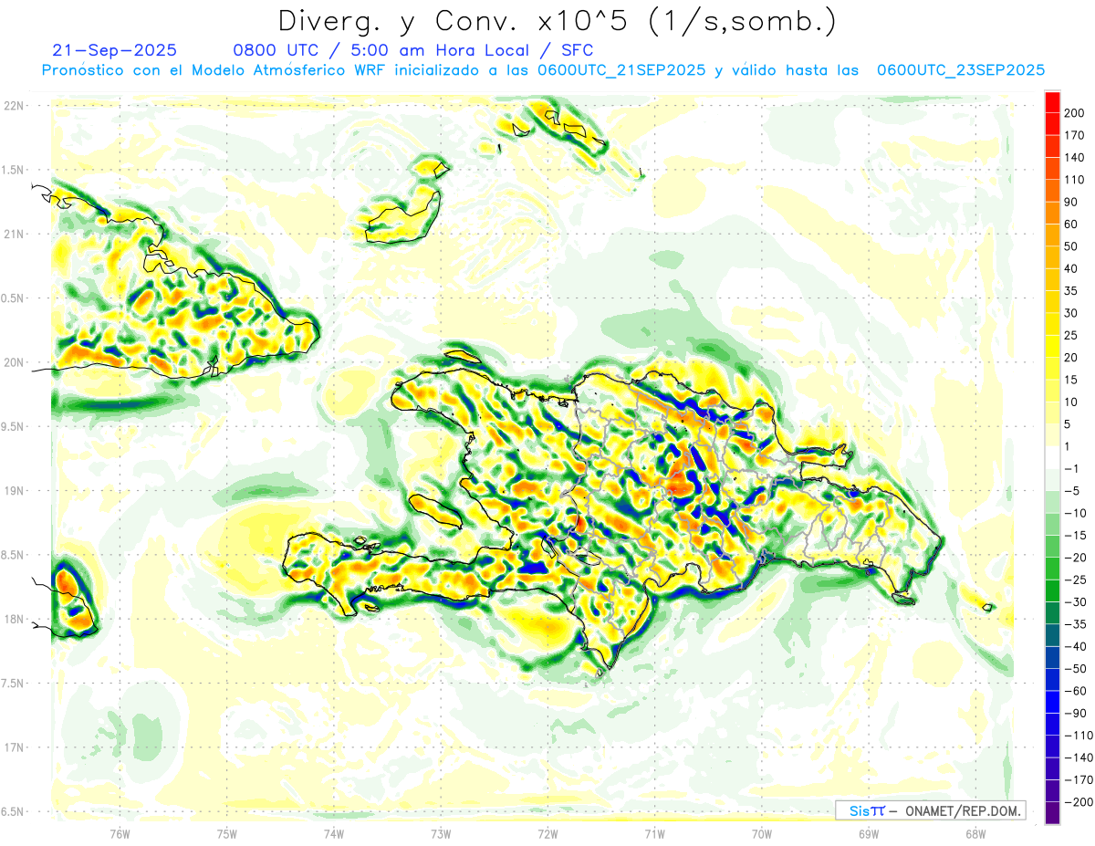
Task: Click the 68W longitude axis label
Action: 975,833
